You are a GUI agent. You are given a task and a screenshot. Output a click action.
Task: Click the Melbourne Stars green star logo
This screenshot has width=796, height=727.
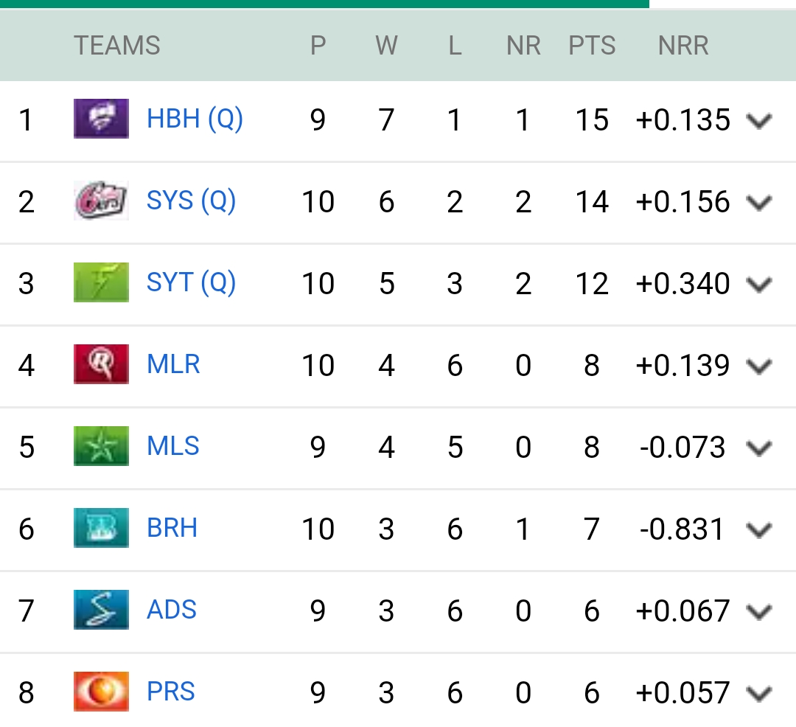coord(101,446)
